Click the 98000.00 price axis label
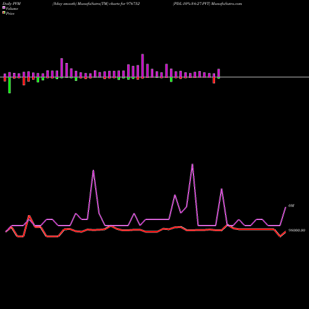 (x=297, y=231)
